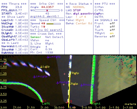Click the red G1 Left label
Image resolution: width=137 pixels, height=109 pixels.
click(x=44, y=101)
